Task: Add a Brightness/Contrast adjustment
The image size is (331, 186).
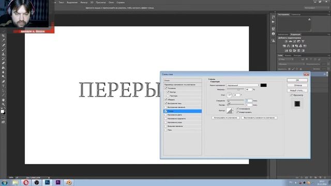Action: [286, 41]
